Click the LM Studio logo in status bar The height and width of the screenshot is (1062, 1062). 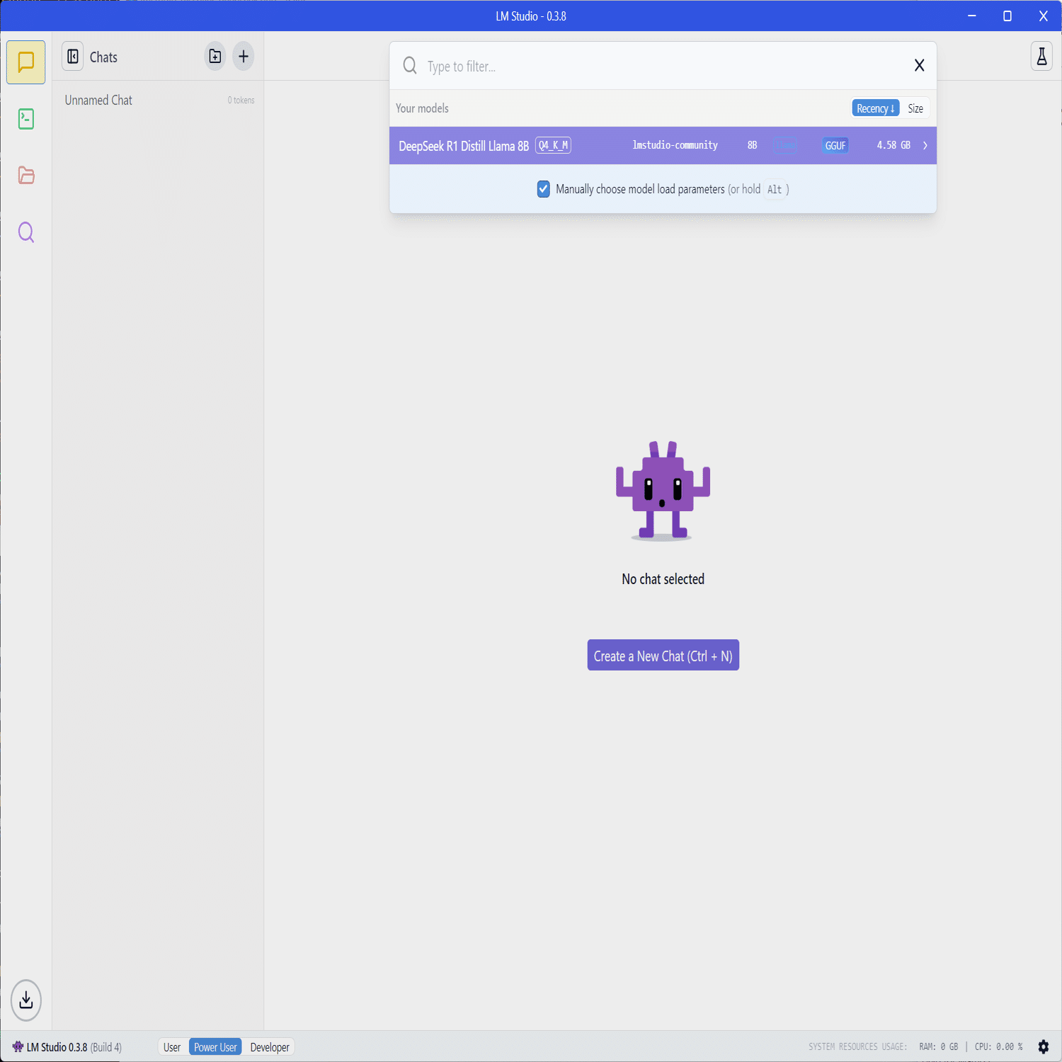click(x=18, y=1046)
